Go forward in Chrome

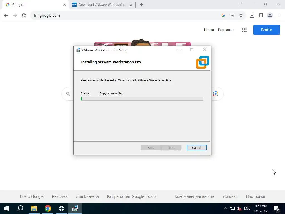pos(15,16)
